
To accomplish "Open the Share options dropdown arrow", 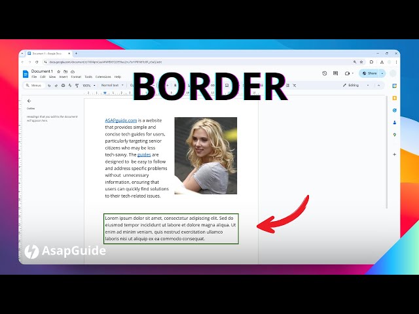I will point(382,73).
